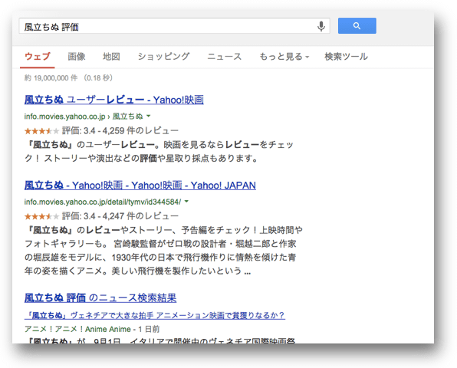
Task: Click the info.movies.yahoo.co.jp › 風立ちぬ URL text
Action: (84, 117)
